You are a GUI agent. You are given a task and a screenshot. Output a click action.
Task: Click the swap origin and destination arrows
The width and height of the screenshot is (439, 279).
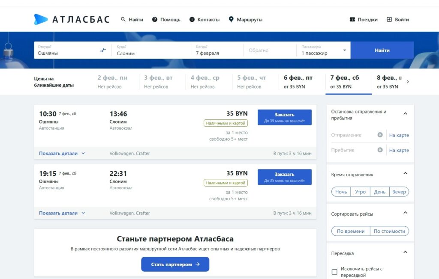[103, 50]
